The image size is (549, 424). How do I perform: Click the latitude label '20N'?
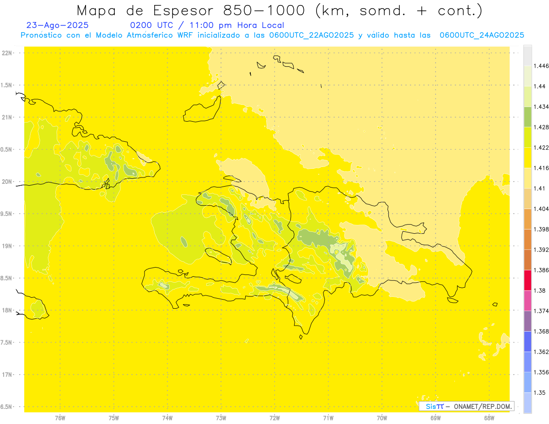coord(7,182)
